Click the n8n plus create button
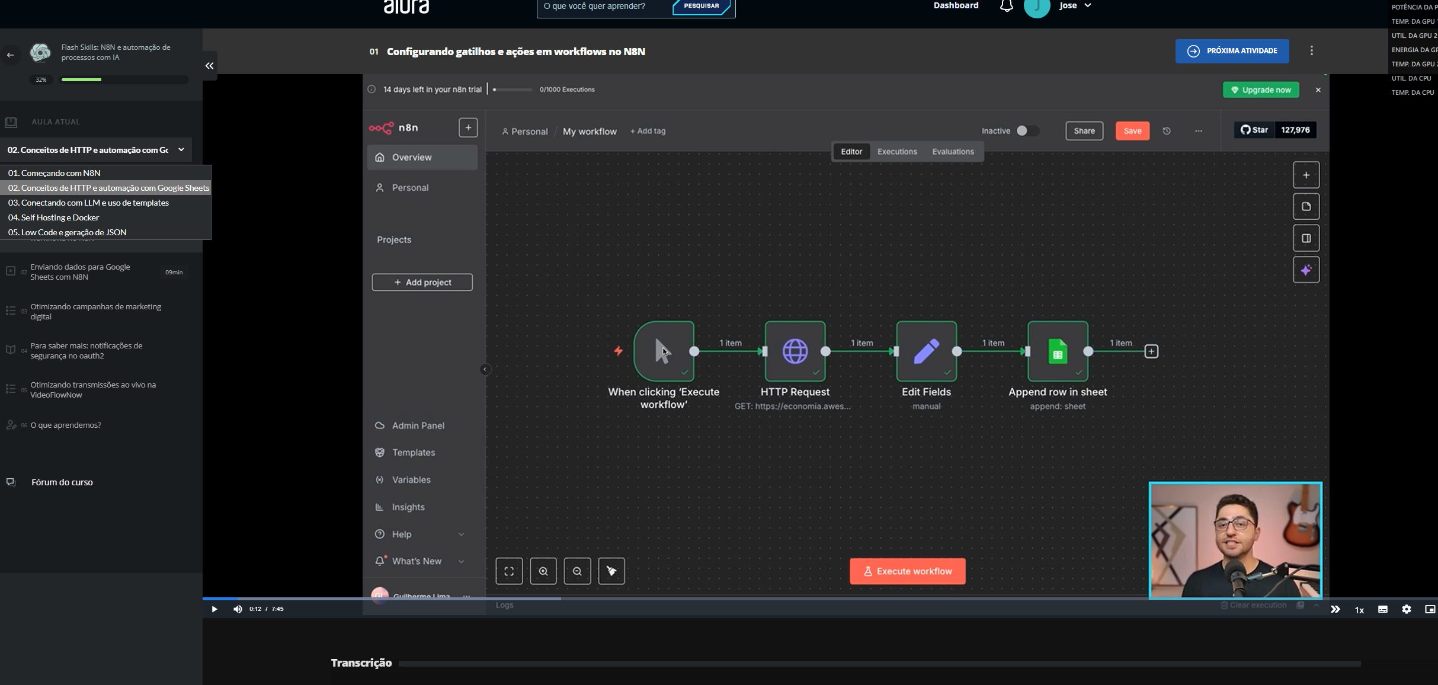This screenshot has width=1438, height=685. [x=468, y=127]
